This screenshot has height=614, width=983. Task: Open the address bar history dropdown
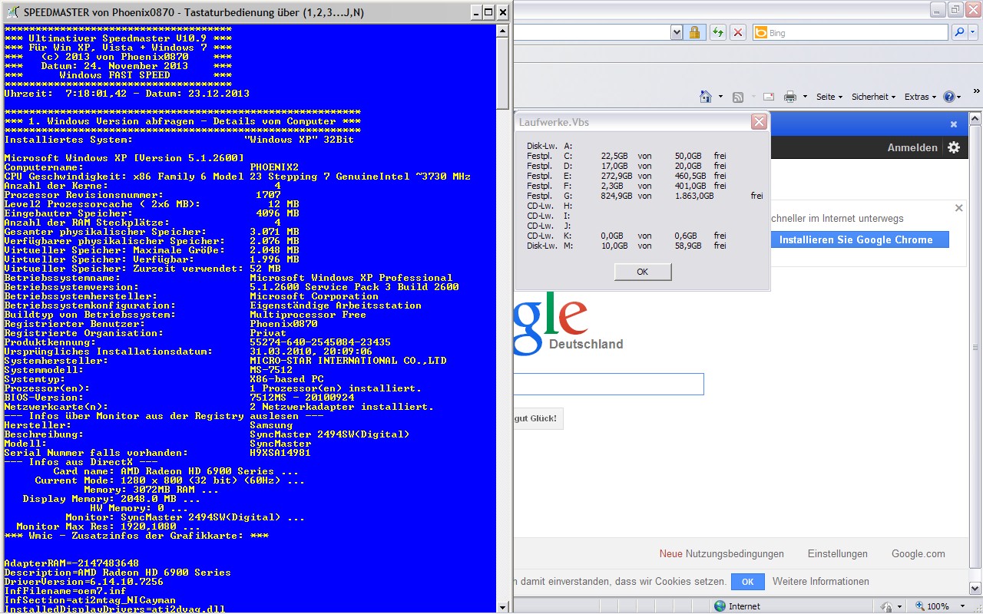pos(677,32)
